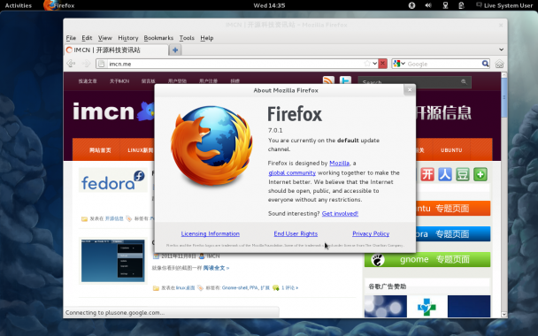This screenshot has width=538, height=336.
Task: Click the imcn site logo
Action: (113, 111)
